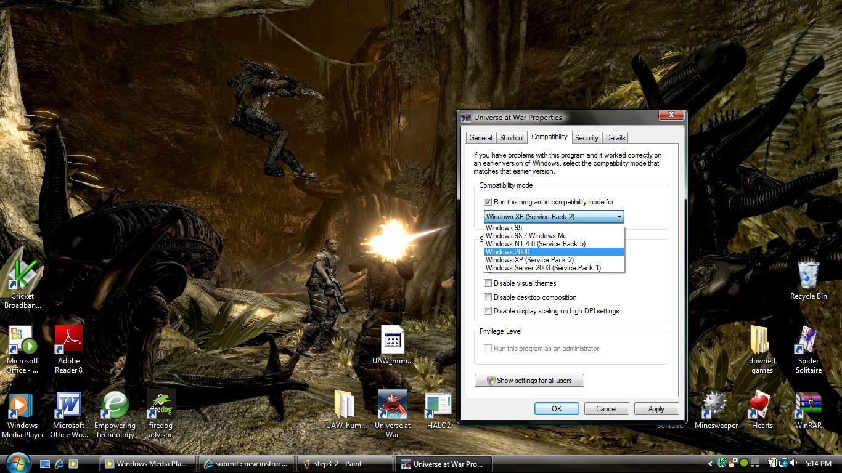Select the Recycle Bin icon

coord(808,280)
